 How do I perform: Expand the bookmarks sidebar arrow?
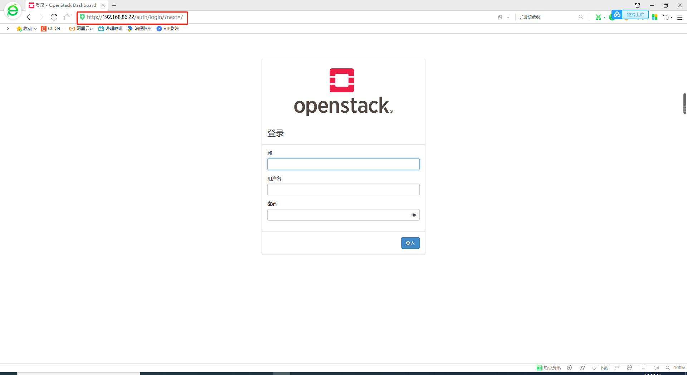(x=7, y=29)
